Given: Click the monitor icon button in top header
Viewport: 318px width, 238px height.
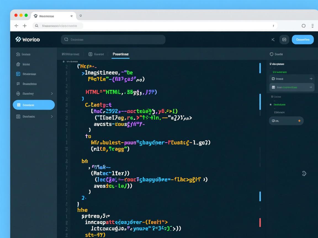Looking at the screenshot, I should pos(284,40).
